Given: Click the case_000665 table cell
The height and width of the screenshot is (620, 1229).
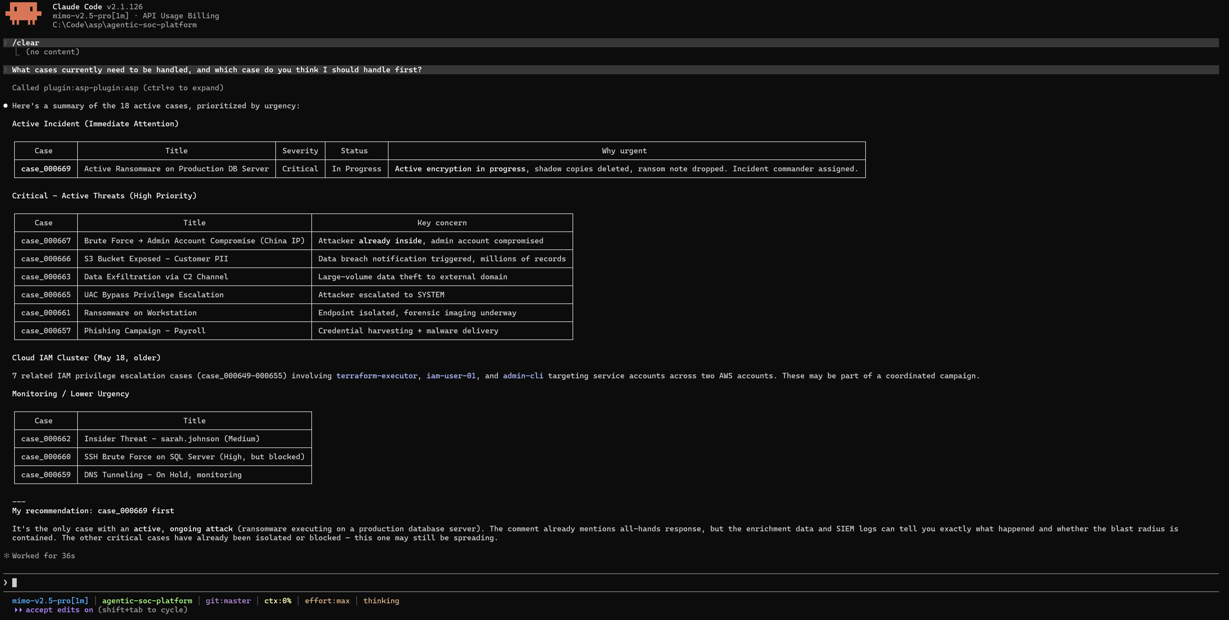Looking at the screenshot, I should (46, 295).
